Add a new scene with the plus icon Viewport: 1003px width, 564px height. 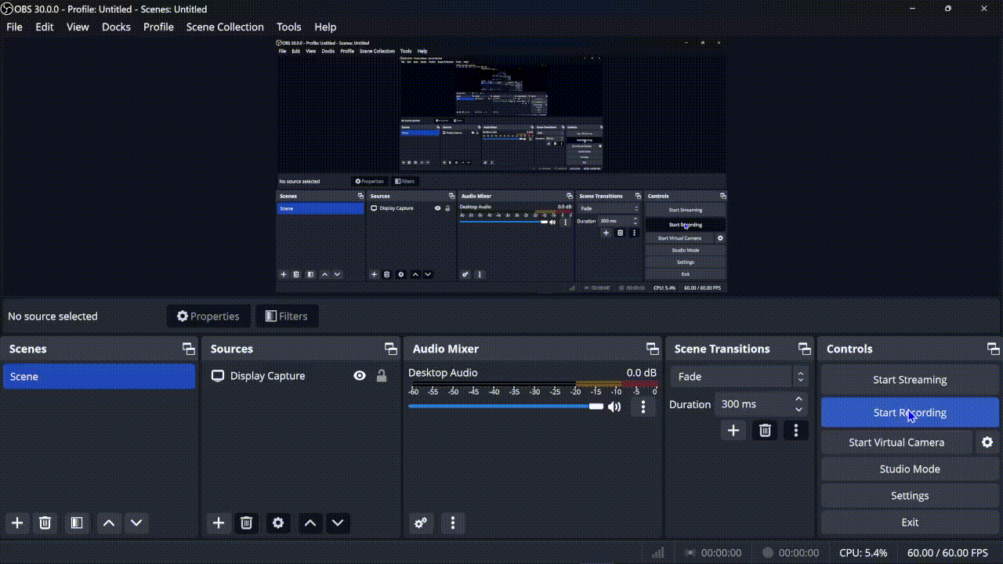(17, 522)
